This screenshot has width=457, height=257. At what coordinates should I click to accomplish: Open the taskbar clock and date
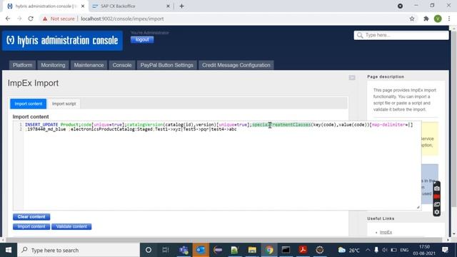coord(424,250)
